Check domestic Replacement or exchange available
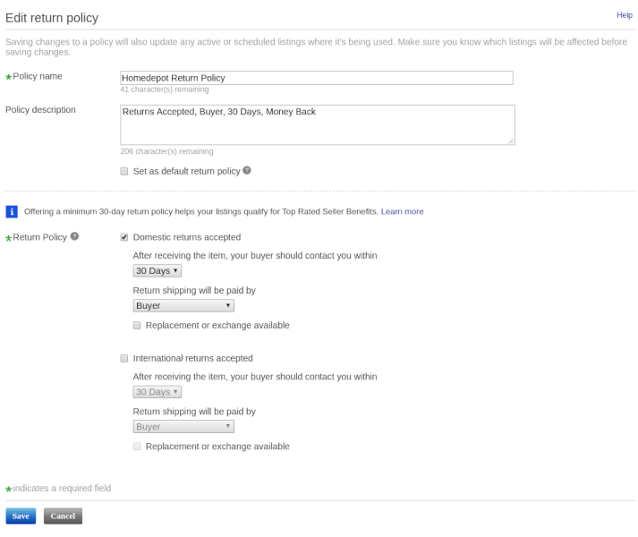 coord(137,325)
